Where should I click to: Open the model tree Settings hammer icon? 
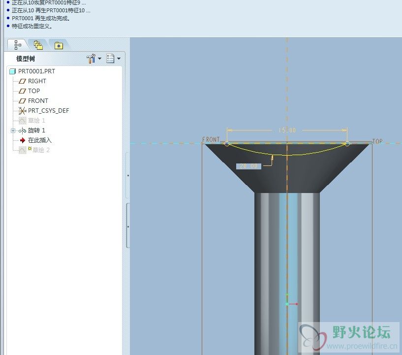coord(91,59)
